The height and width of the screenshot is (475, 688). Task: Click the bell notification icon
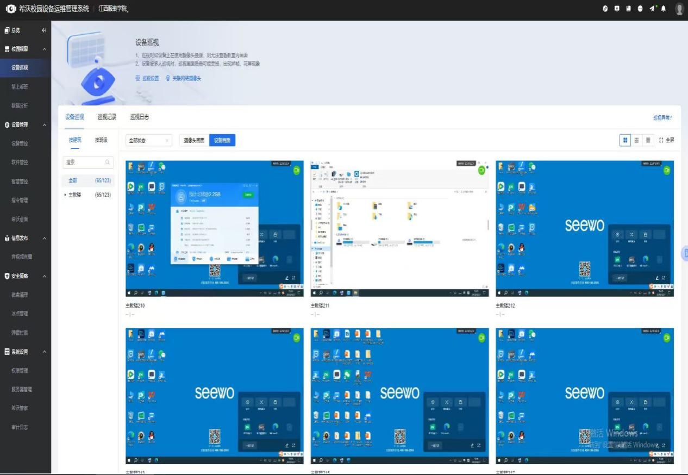(x=663, y=9)
